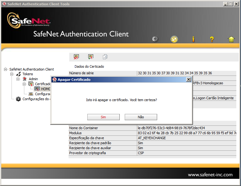241x186 pixels.
Task: Click the Configurações do cliente gear icon
Action: click(18, 99)
